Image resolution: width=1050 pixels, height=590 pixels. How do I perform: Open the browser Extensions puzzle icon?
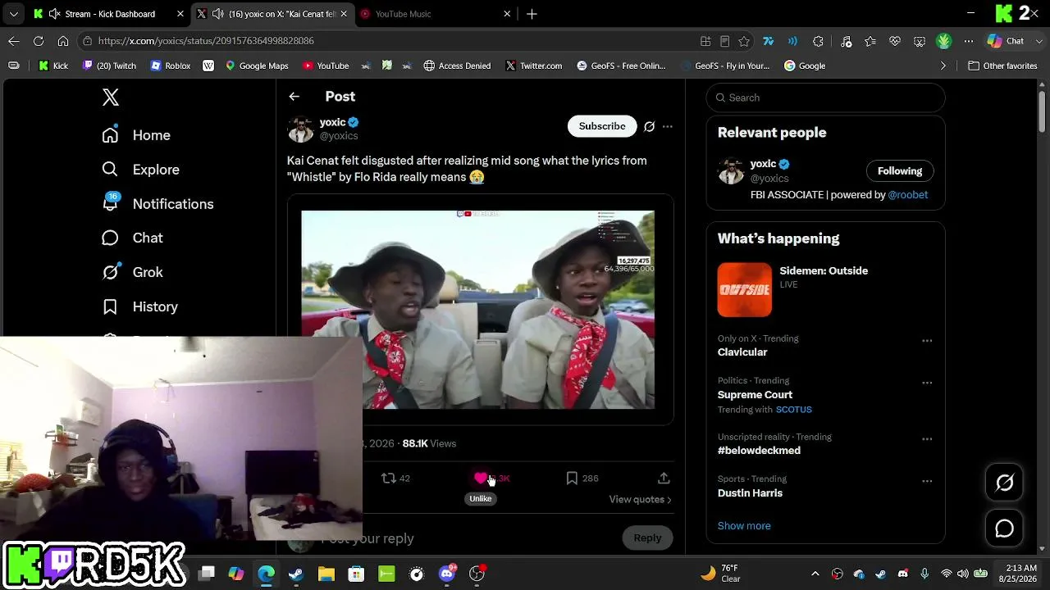click(818, 41)
